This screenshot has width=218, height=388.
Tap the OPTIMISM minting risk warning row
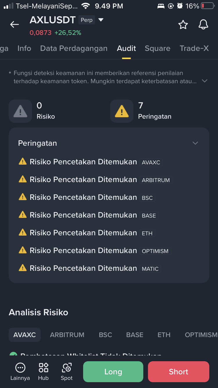pos(95,251)
